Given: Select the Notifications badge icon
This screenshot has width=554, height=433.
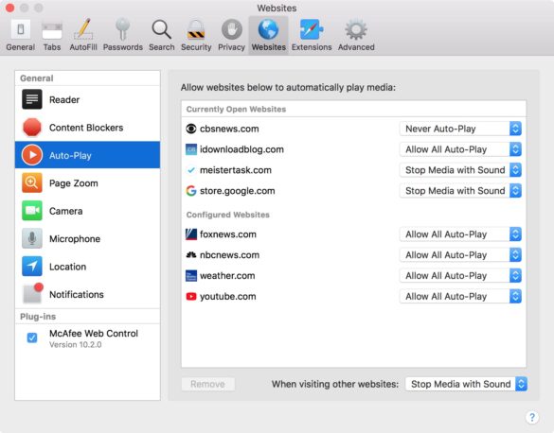Looking at the screenshot, I should click(x=33, y=293).
